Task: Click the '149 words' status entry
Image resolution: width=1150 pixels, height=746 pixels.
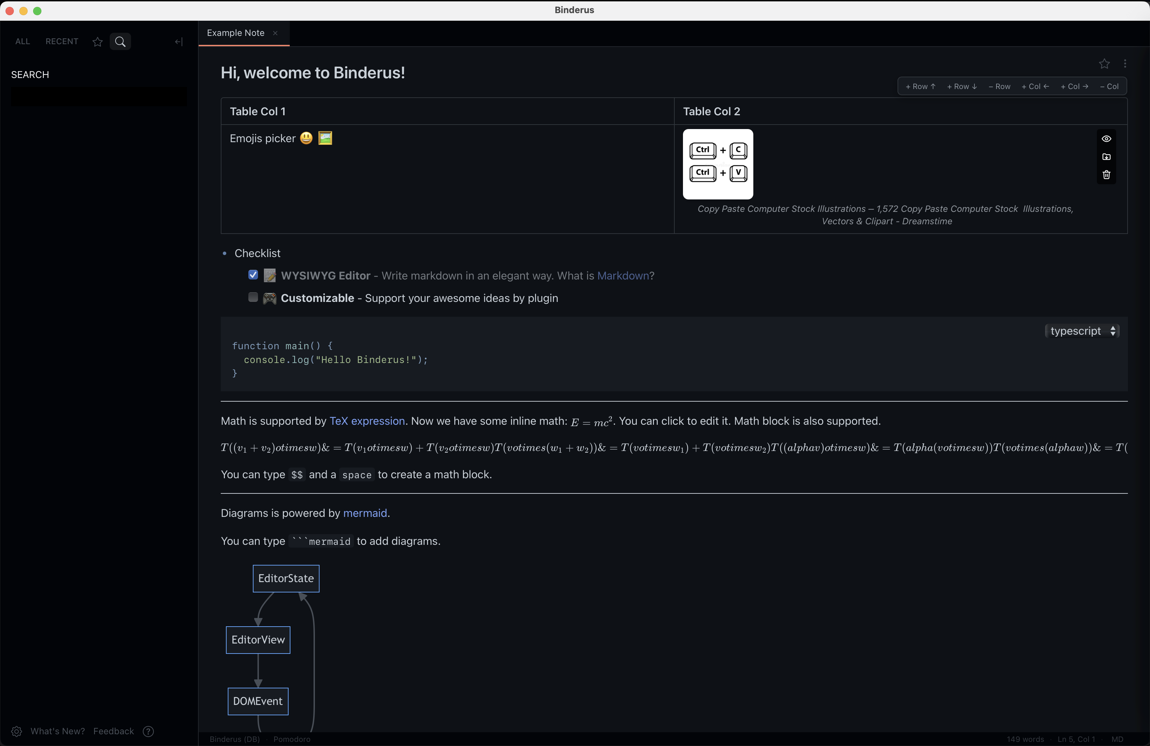Action: (x=1025, y=739)
